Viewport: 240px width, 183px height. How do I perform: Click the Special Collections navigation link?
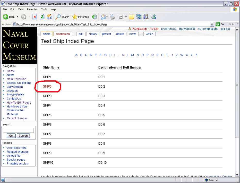(x=19, y=83)
